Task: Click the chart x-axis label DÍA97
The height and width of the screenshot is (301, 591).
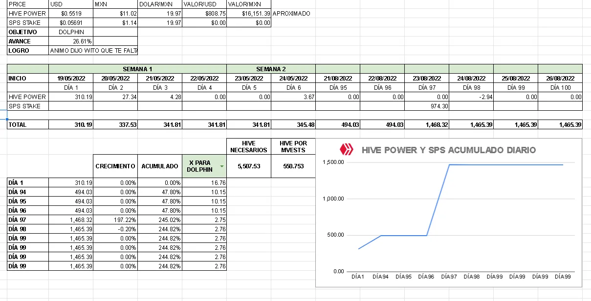Action: [x=449, y=277]
